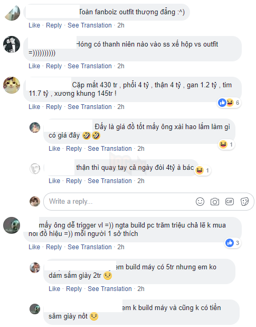Open GIF picker in reply box

click(x=230, y=202)
